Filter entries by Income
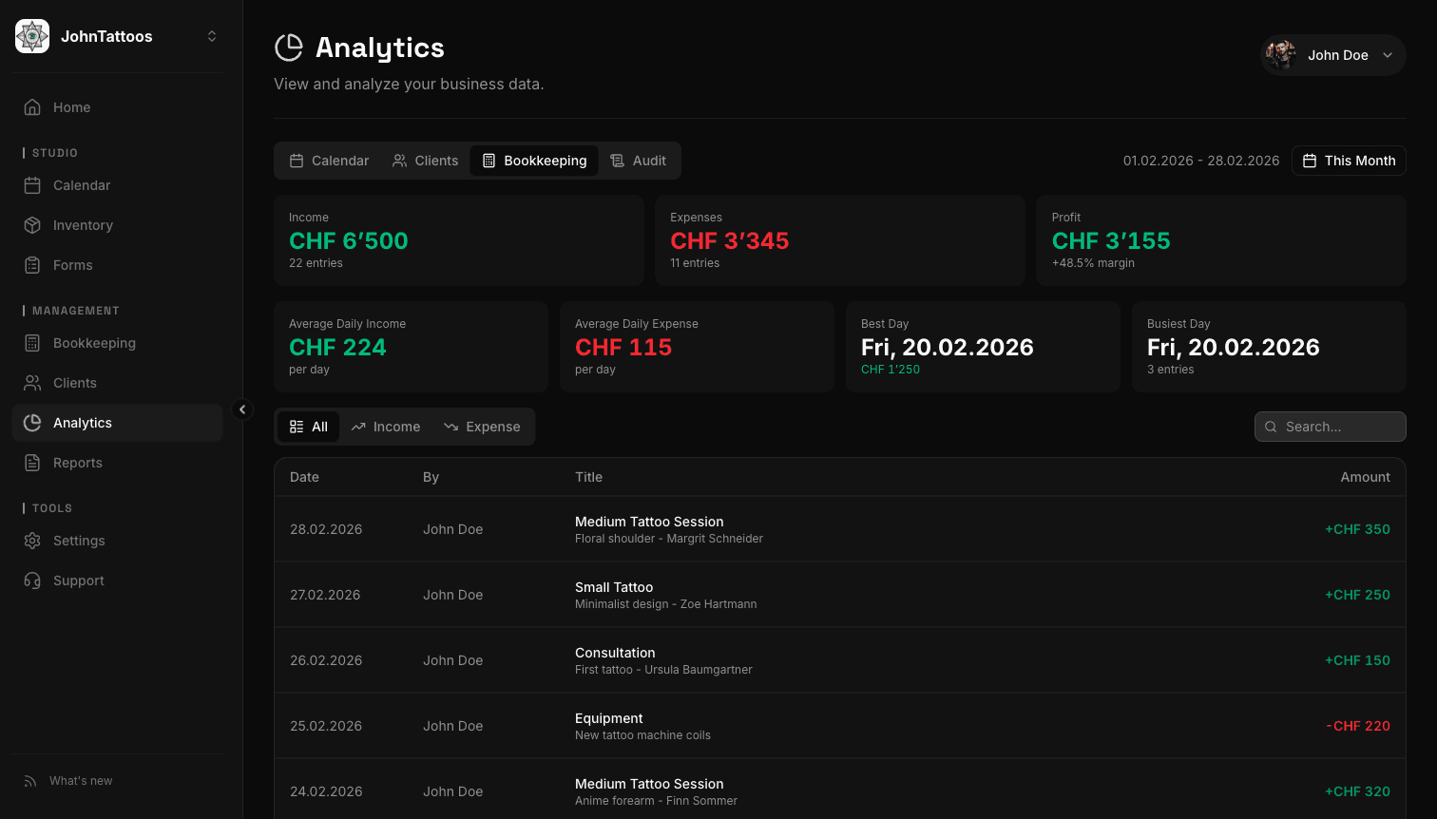 click(x=386, y=427)
